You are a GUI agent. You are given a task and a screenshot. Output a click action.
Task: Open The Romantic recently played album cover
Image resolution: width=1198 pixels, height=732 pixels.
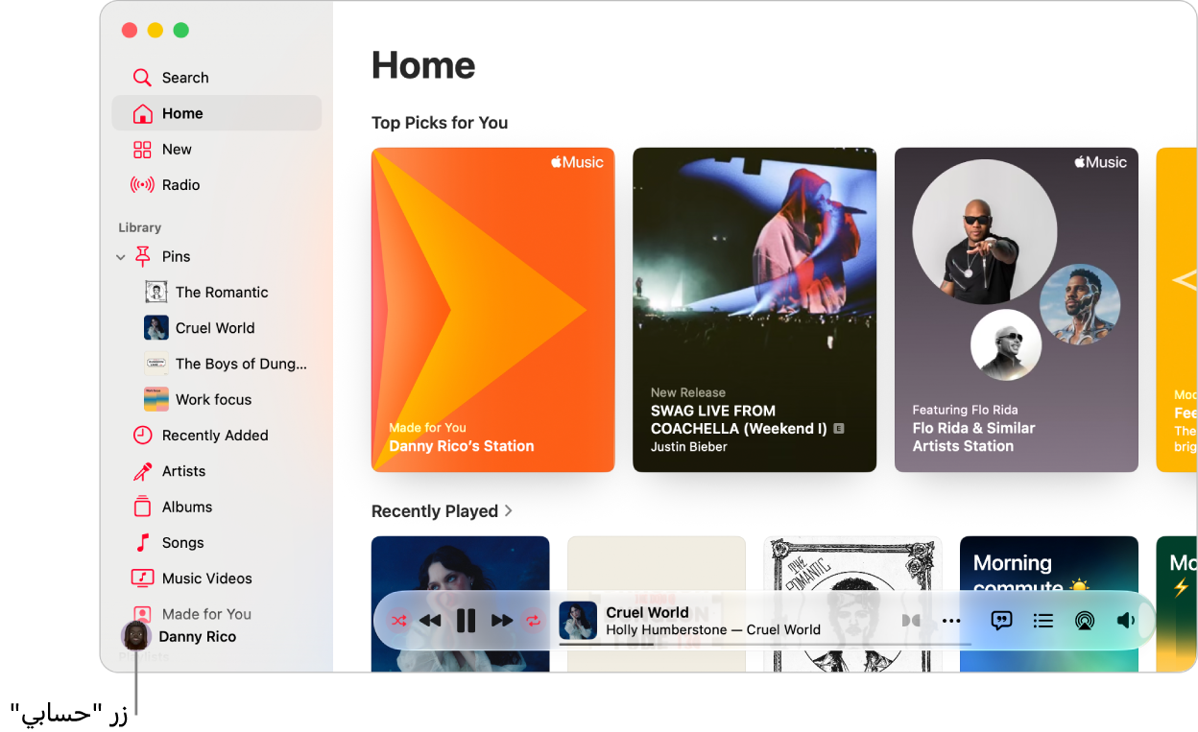click(853, 603)
